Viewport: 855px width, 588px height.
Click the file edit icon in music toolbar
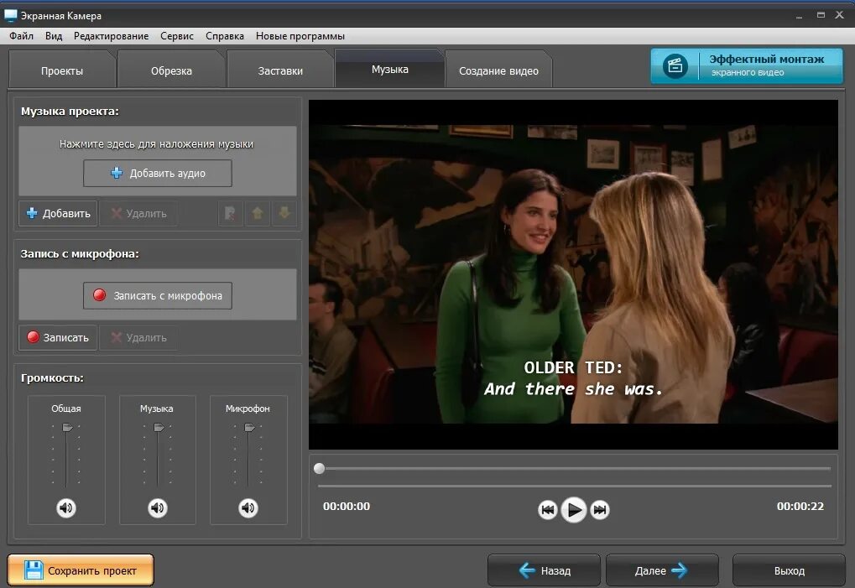pyautogui.click(x=230, y=213)
